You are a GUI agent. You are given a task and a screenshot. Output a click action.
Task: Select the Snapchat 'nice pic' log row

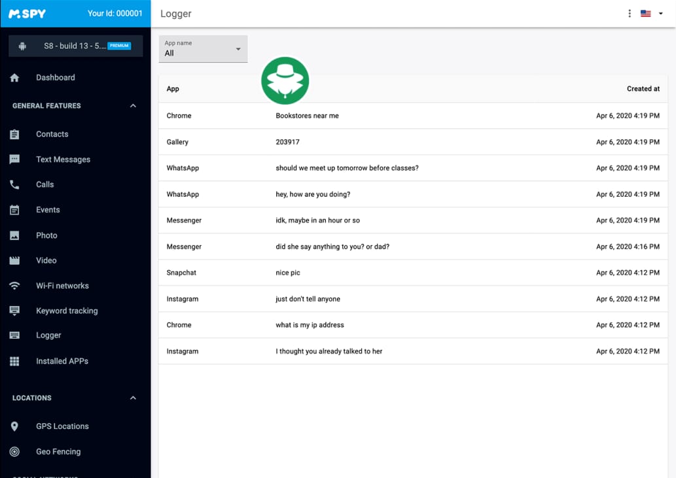[x=412, y=273]
